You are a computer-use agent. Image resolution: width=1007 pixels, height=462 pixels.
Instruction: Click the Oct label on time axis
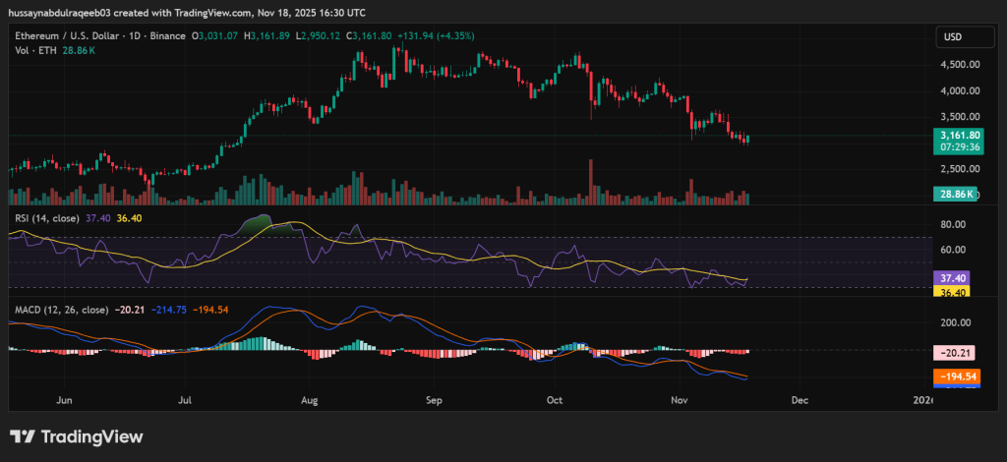pos(557,401)
